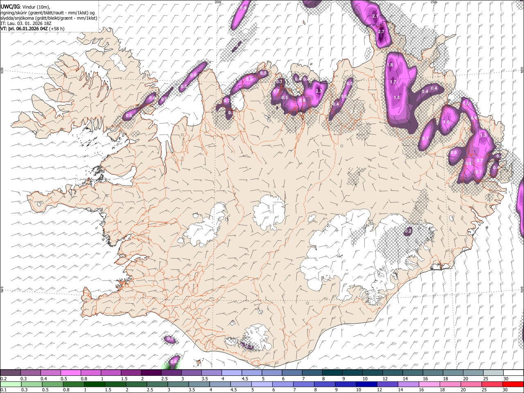Click the light pink 16 swatch in lower legend

point(430,384)
